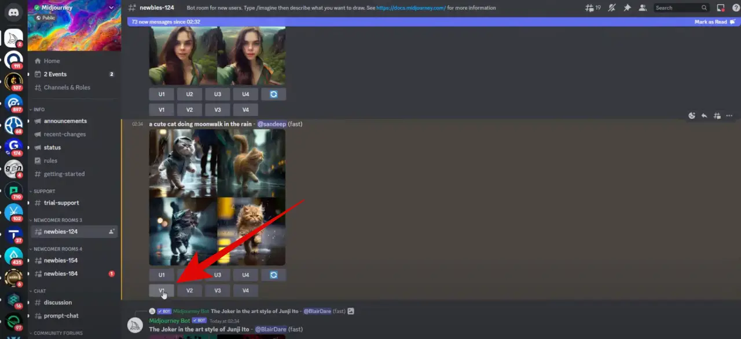Open the server with 102 notifications
The image size is (741, 339).
point(13,213)
